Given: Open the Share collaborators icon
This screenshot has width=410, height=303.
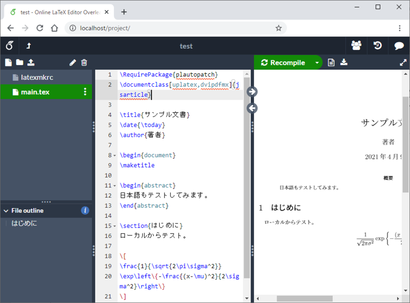Looking at the screenshot, I should pyautogui.click(x=356, y=46).
